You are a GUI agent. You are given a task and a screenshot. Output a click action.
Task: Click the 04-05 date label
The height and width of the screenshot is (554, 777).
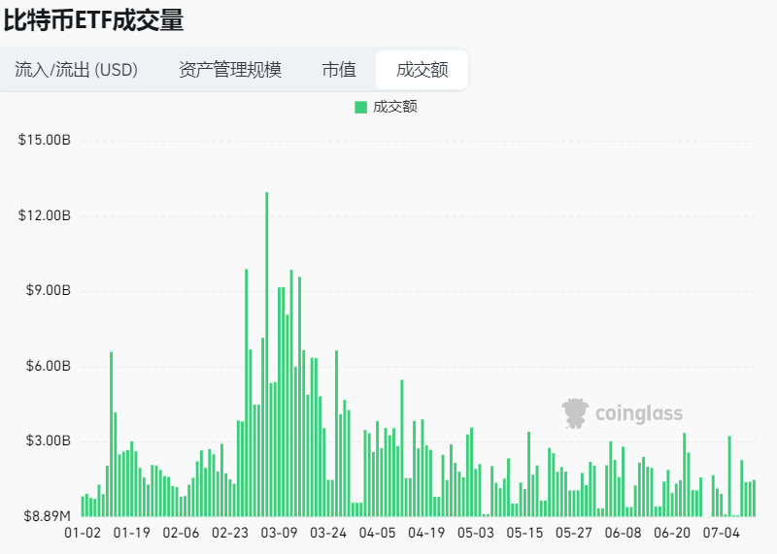coord(378,533)
